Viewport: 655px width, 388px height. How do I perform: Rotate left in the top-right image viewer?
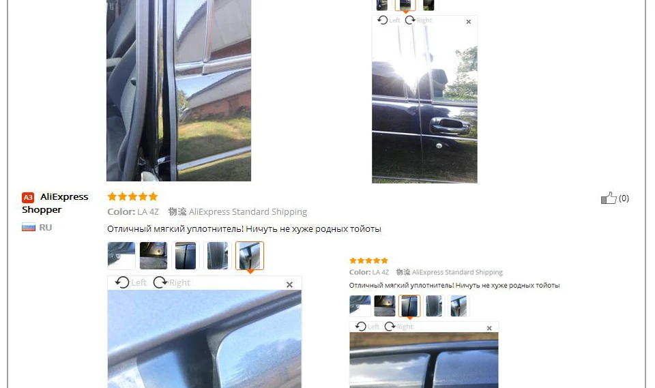pos(388,20)
